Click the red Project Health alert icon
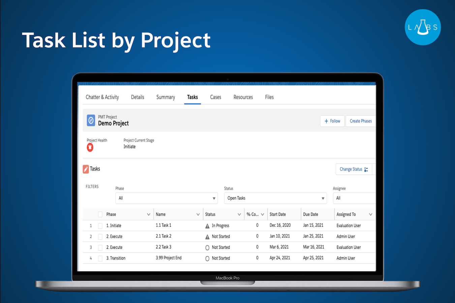The image size is (455, 303). pyautogui.click(x=90, y=147)
